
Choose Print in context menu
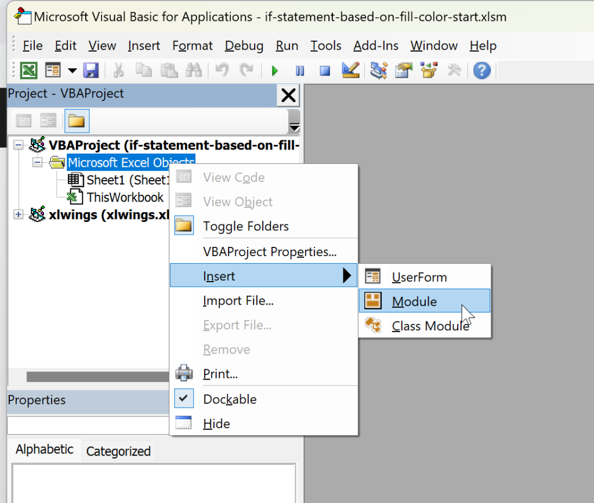pyautogui.click(x=264, y=374)
